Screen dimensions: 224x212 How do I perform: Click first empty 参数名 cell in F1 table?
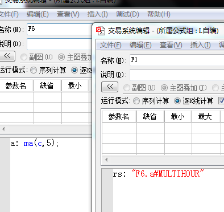[119, 128]
